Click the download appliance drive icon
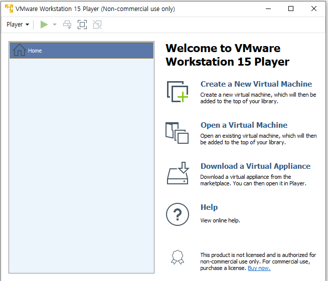328x281 pixels. click(x=178, y=173)
